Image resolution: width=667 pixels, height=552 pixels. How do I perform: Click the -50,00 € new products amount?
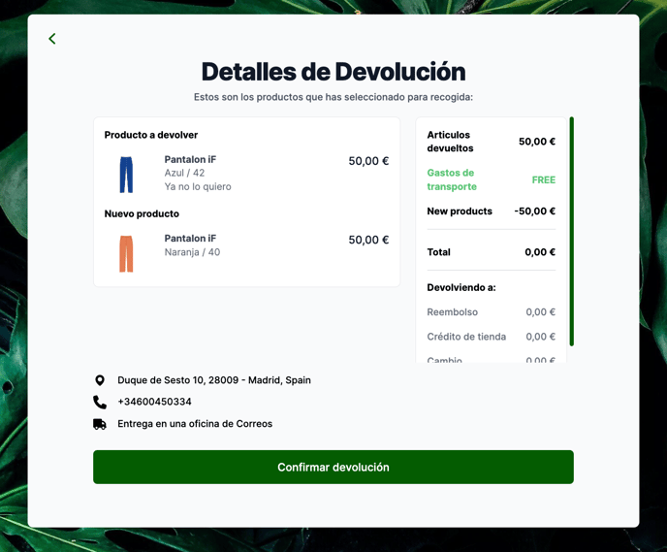(535, 211)
